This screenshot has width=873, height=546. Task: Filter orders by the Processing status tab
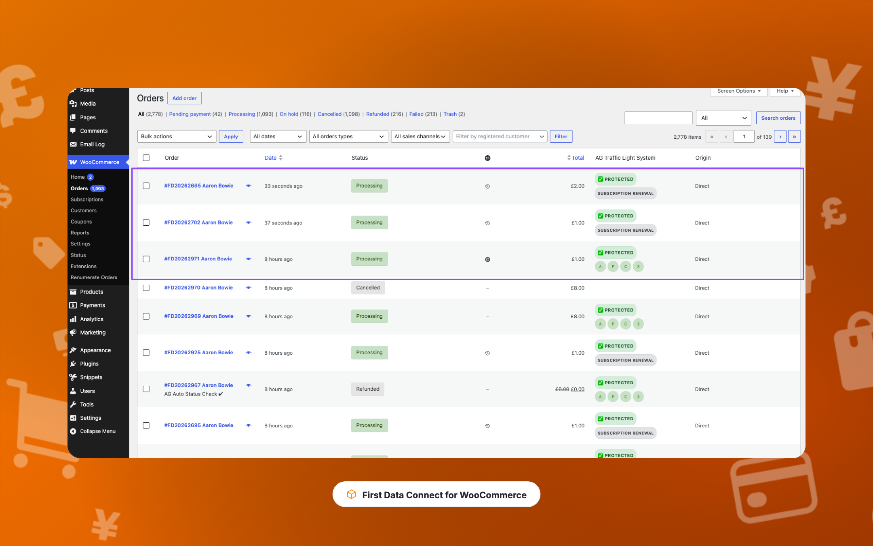pyautogui.click(x=242, y=114)
